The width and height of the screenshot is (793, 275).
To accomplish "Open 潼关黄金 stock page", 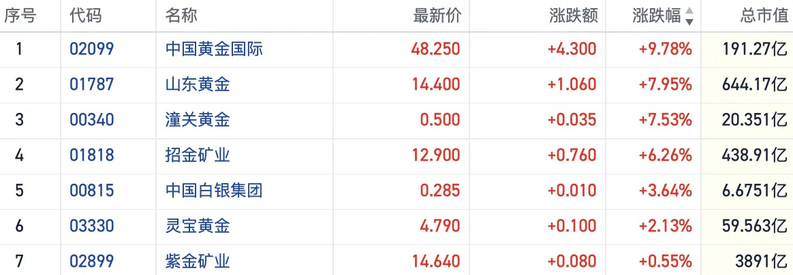I will tap(198, 120).
